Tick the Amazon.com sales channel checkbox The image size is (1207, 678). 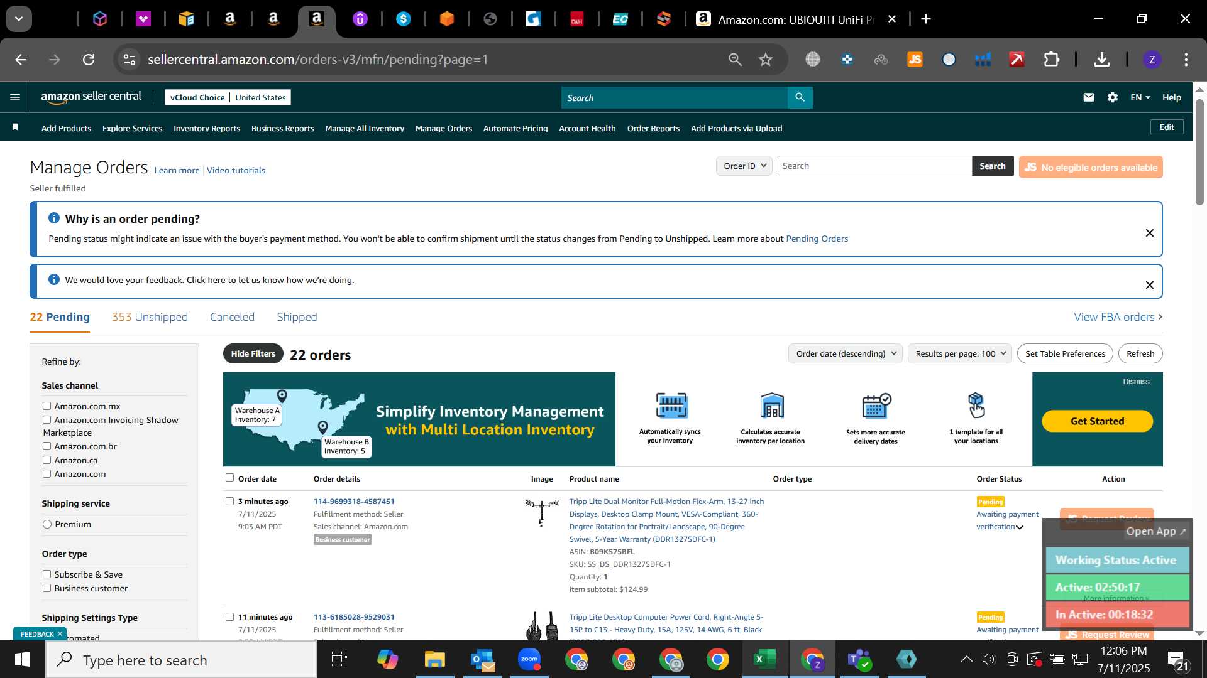click(47, 474)
